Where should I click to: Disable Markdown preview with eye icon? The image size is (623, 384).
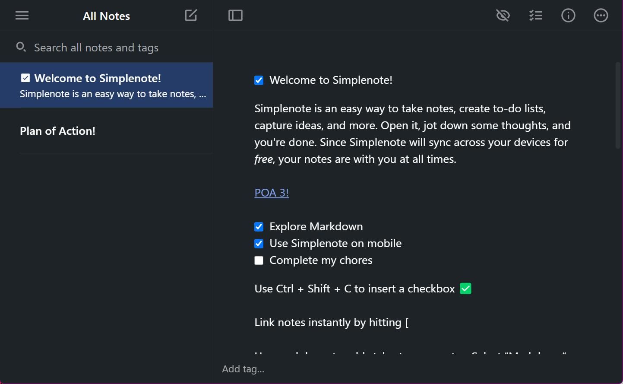coord(503,15)
